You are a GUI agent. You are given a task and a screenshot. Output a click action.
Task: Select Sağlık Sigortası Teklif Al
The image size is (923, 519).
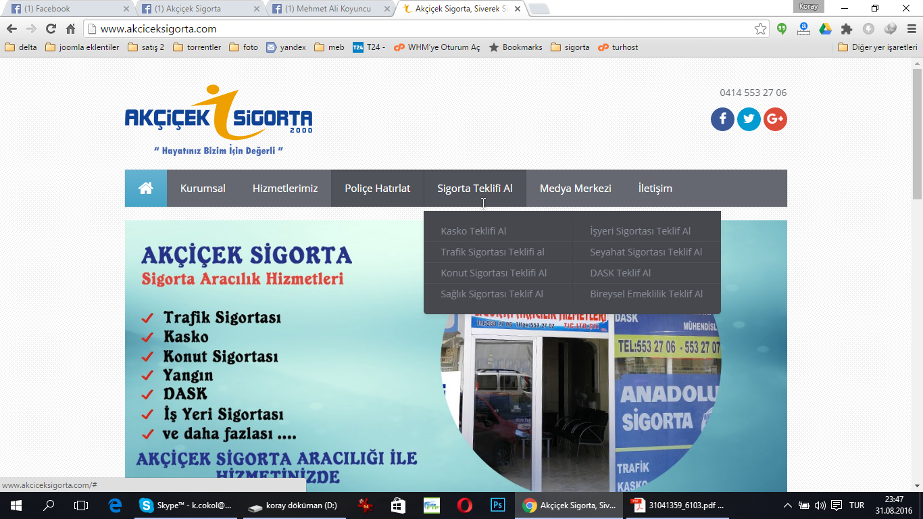pyautogui.click(x=492, y=294)
